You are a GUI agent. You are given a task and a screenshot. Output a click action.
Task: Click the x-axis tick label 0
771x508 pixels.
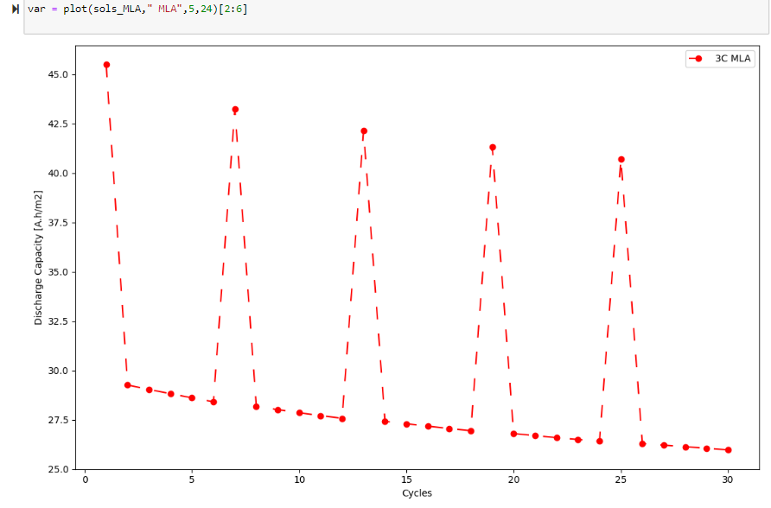tap(85, 480)
